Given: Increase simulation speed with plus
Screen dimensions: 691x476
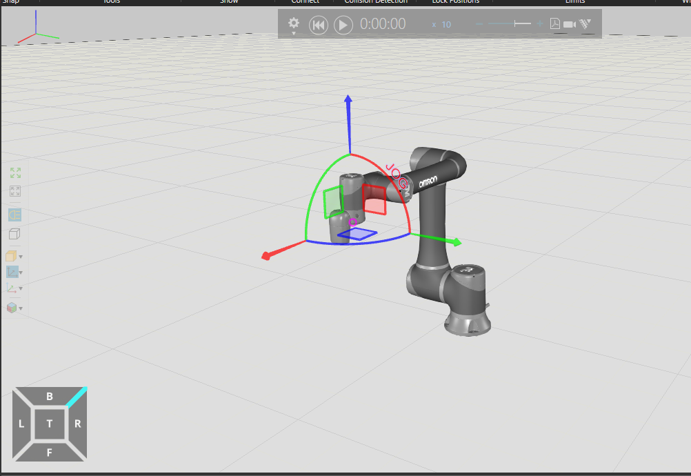Looking at the screenshot, I should click(x=539, y=23).
